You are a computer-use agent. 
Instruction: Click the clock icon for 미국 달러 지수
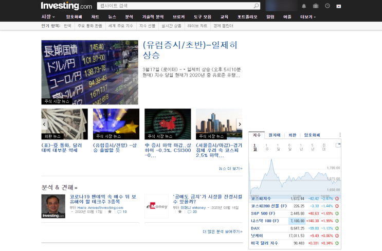(x=337, y=243)
